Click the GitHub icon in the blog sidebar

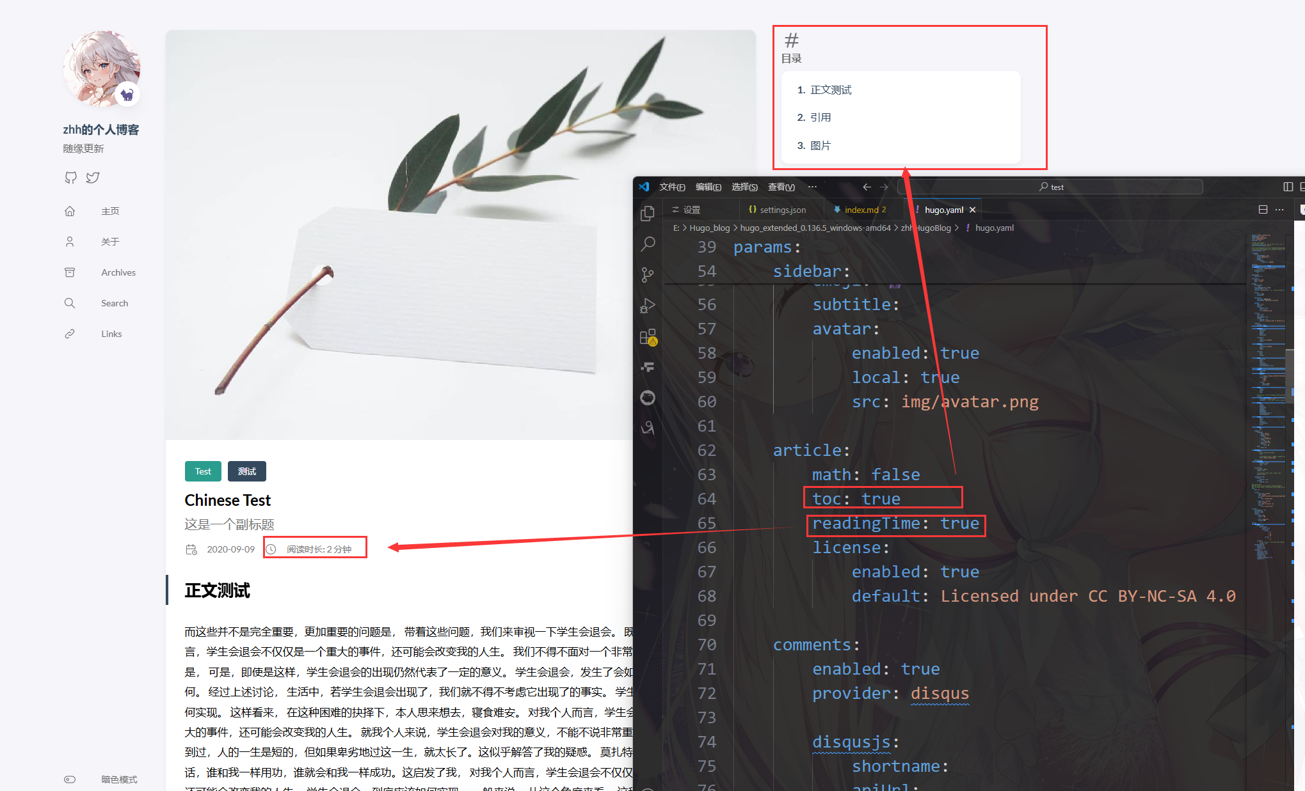pyautogui.click(x=70, y=177)
